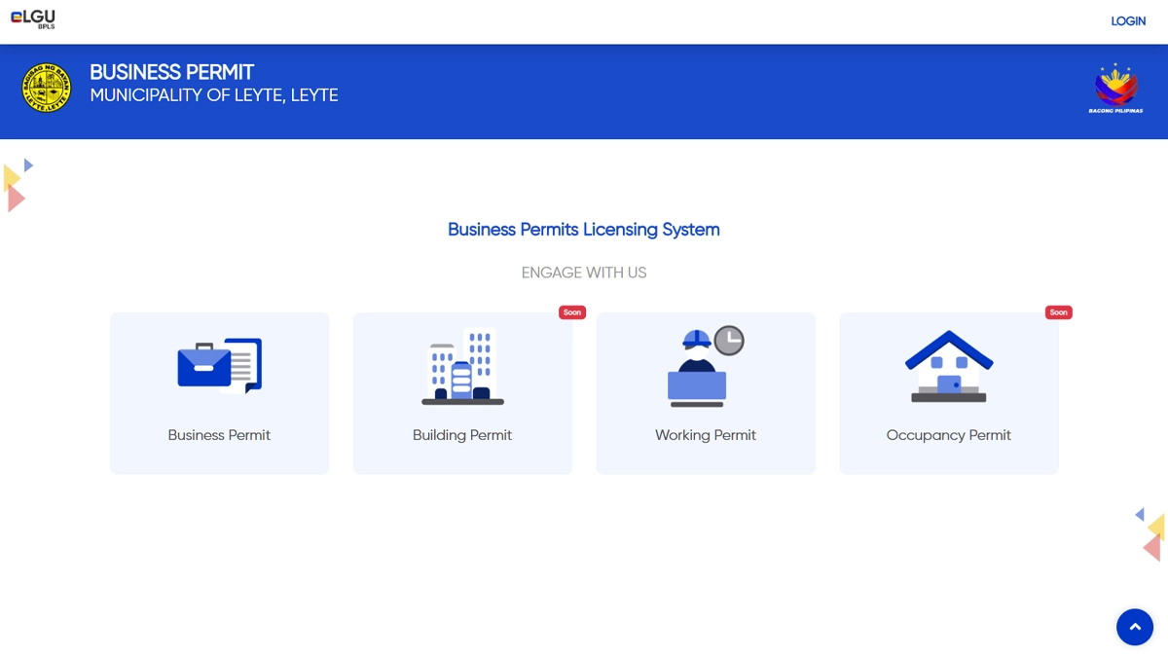Click the Soon badge on Building Permit

click(x=572, y=312)
